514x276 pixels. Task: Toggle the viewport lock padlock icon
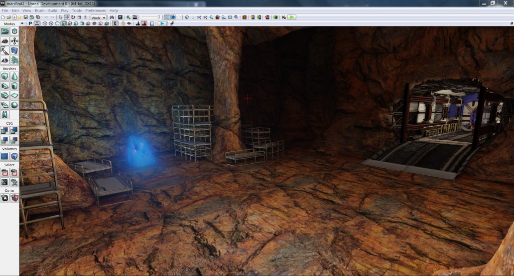[x=123, y=24]
